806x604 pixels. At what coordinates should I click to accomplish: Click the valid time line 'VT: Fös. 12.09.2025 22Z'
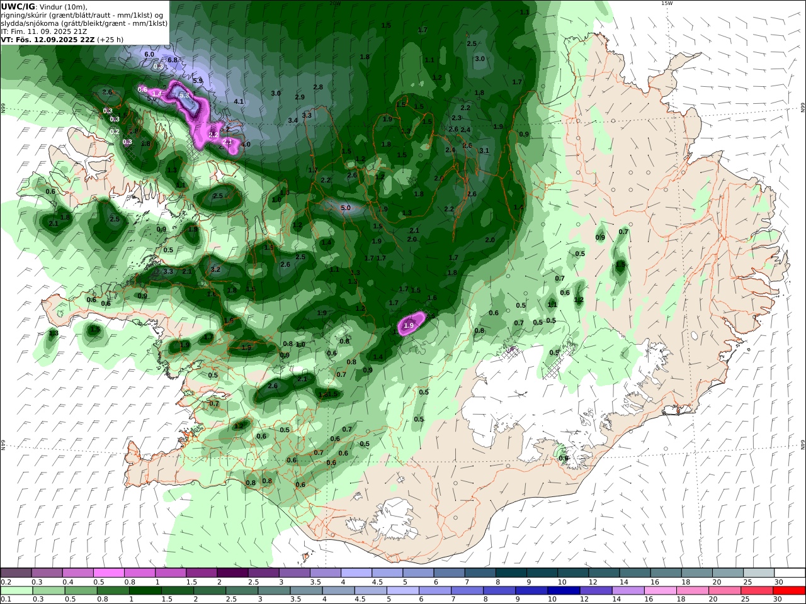pos(48,39)
